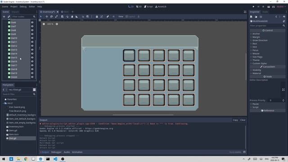
Task: Open the Windows Start menu
Action: 4,159
